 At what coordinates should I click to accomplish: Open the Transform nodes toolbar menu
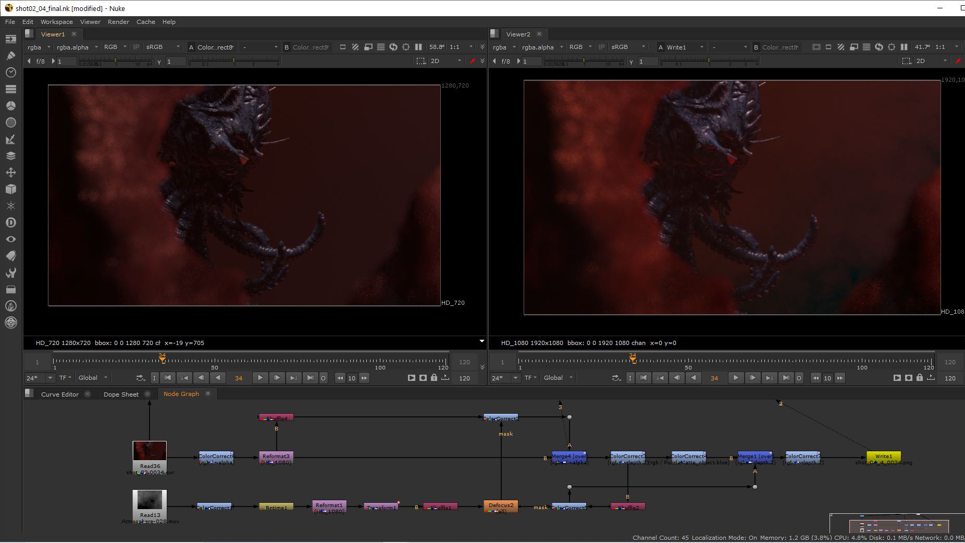pos(10,172)
